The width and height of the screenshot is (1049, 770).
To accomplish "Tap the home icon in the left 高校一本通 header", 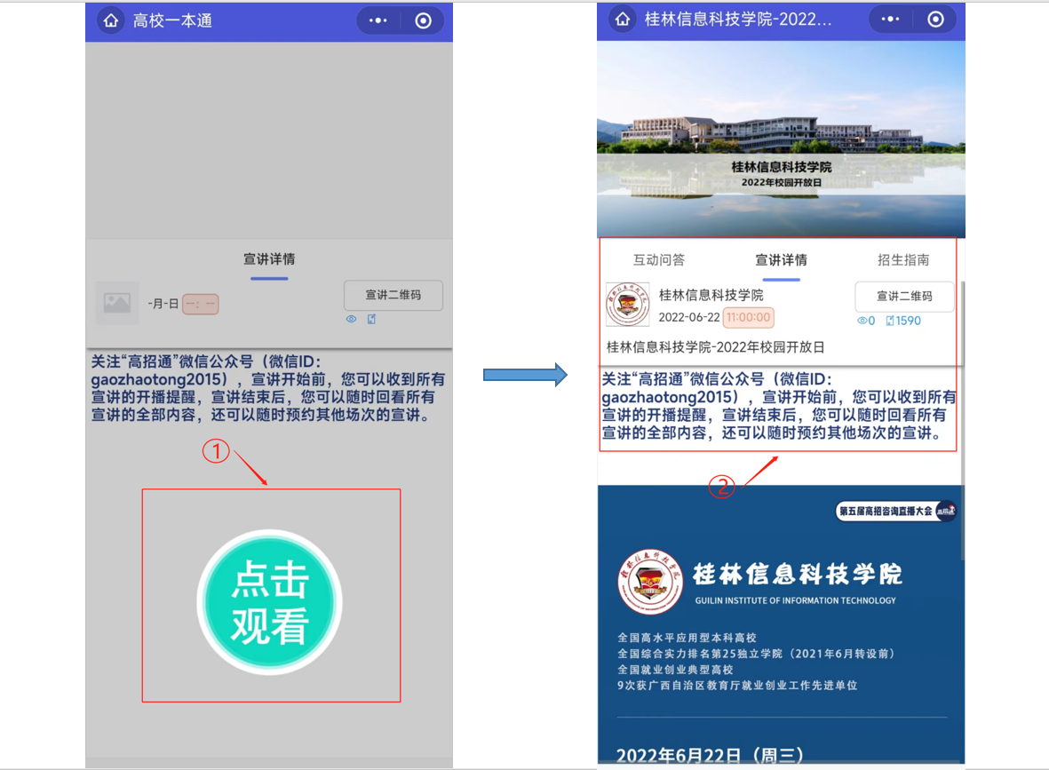I will pos(111,20).
